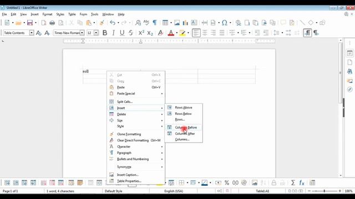Image resolution: width=355 pixels, height=199 pixels.
Task: Click the Insert Text Box icon
Action: pyautogui.click(x=194, y=23)
